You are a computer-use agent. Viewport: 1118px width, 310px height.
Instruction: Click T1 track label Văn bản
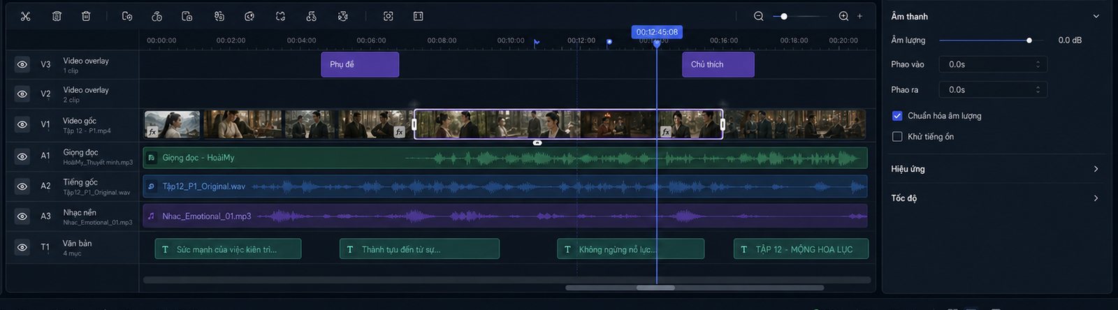[x=77, y=243]
